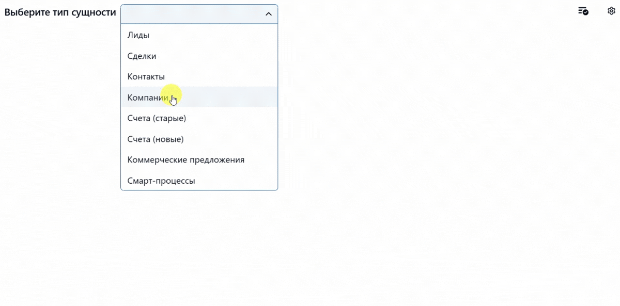Click the Выберите тип сущности label
The image size is (620, 306).
pos(60,13)
